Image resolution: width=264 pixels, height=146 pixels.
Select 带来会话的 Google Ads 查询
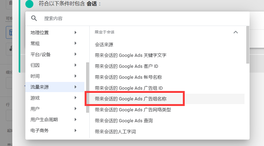click(167, 121)
